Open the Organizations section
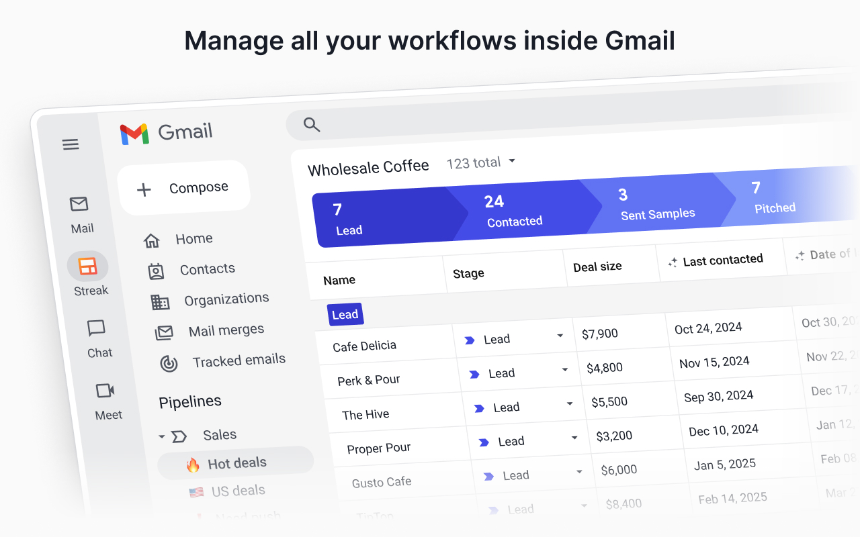 pyautogui.click(x=225, y=298)
